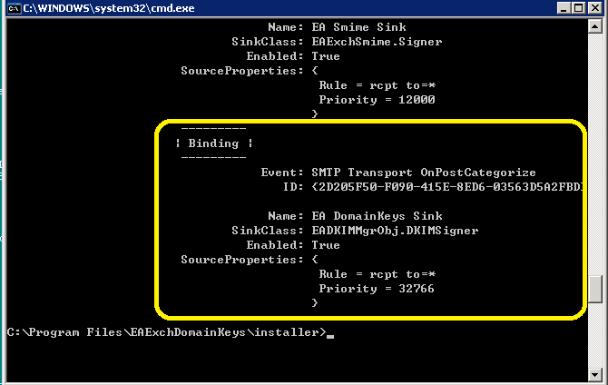Click the 'EA Smime Sink' name text
This screenshot has width=608, height=385.
pos(359,27)
